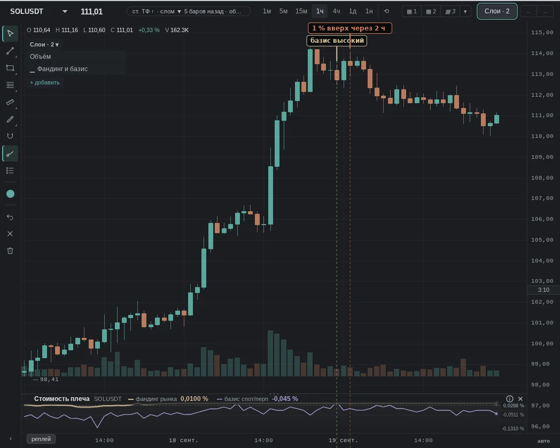Select the pencil freehand tool
The width and height of the screenshot is (560, 448).
click(x=10, y=119)
